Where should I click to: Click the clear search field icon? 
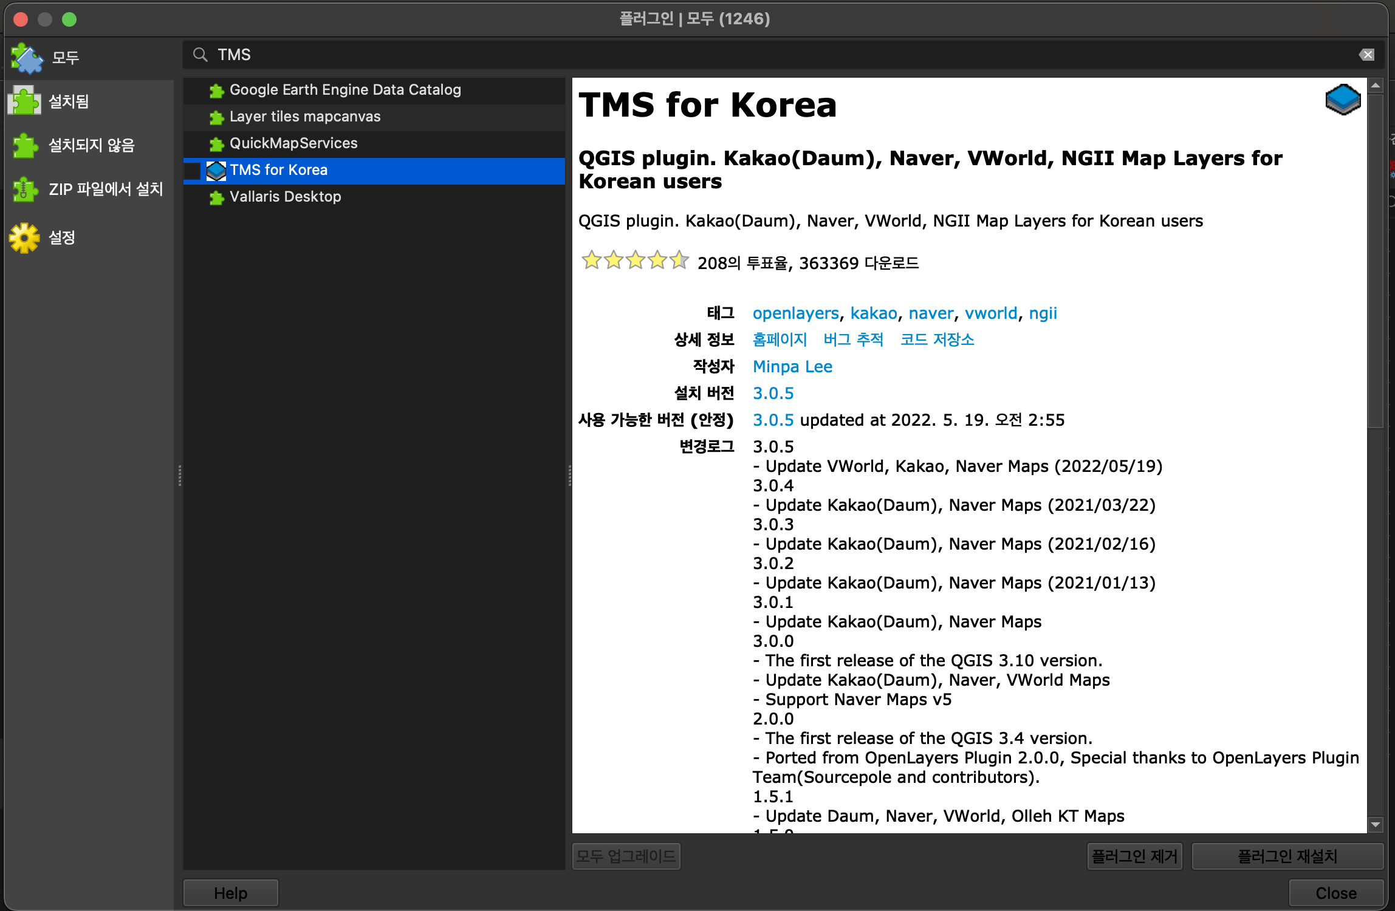click(1366, 55)
